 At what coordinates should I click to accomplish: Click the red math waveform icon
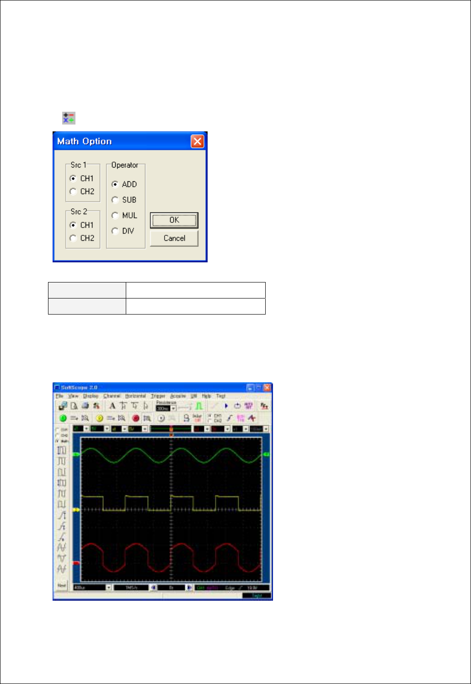pos(252,418)
